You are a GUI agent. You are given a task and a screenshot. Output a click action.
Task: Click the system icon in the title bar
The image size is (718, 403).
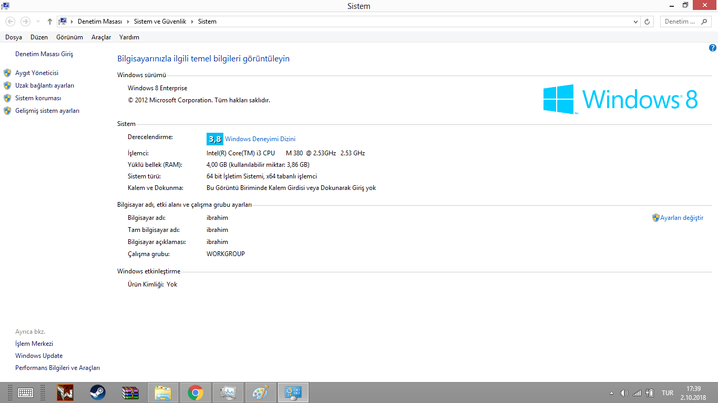pyautogui.click(x=5, y=5)
